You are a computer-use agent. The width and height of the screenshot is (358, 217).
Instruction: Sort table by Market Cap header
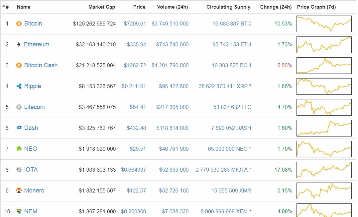pos(102,7)
